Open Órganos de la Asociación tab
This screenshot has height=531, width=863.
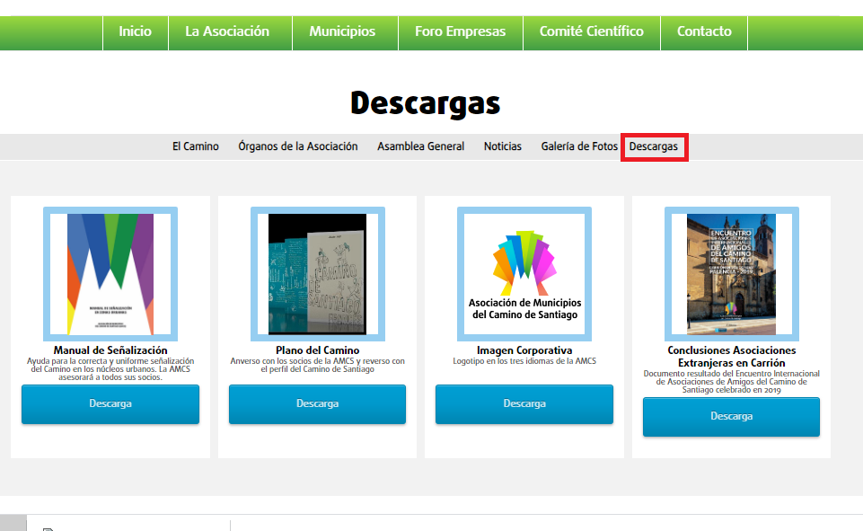pos(298,146)
